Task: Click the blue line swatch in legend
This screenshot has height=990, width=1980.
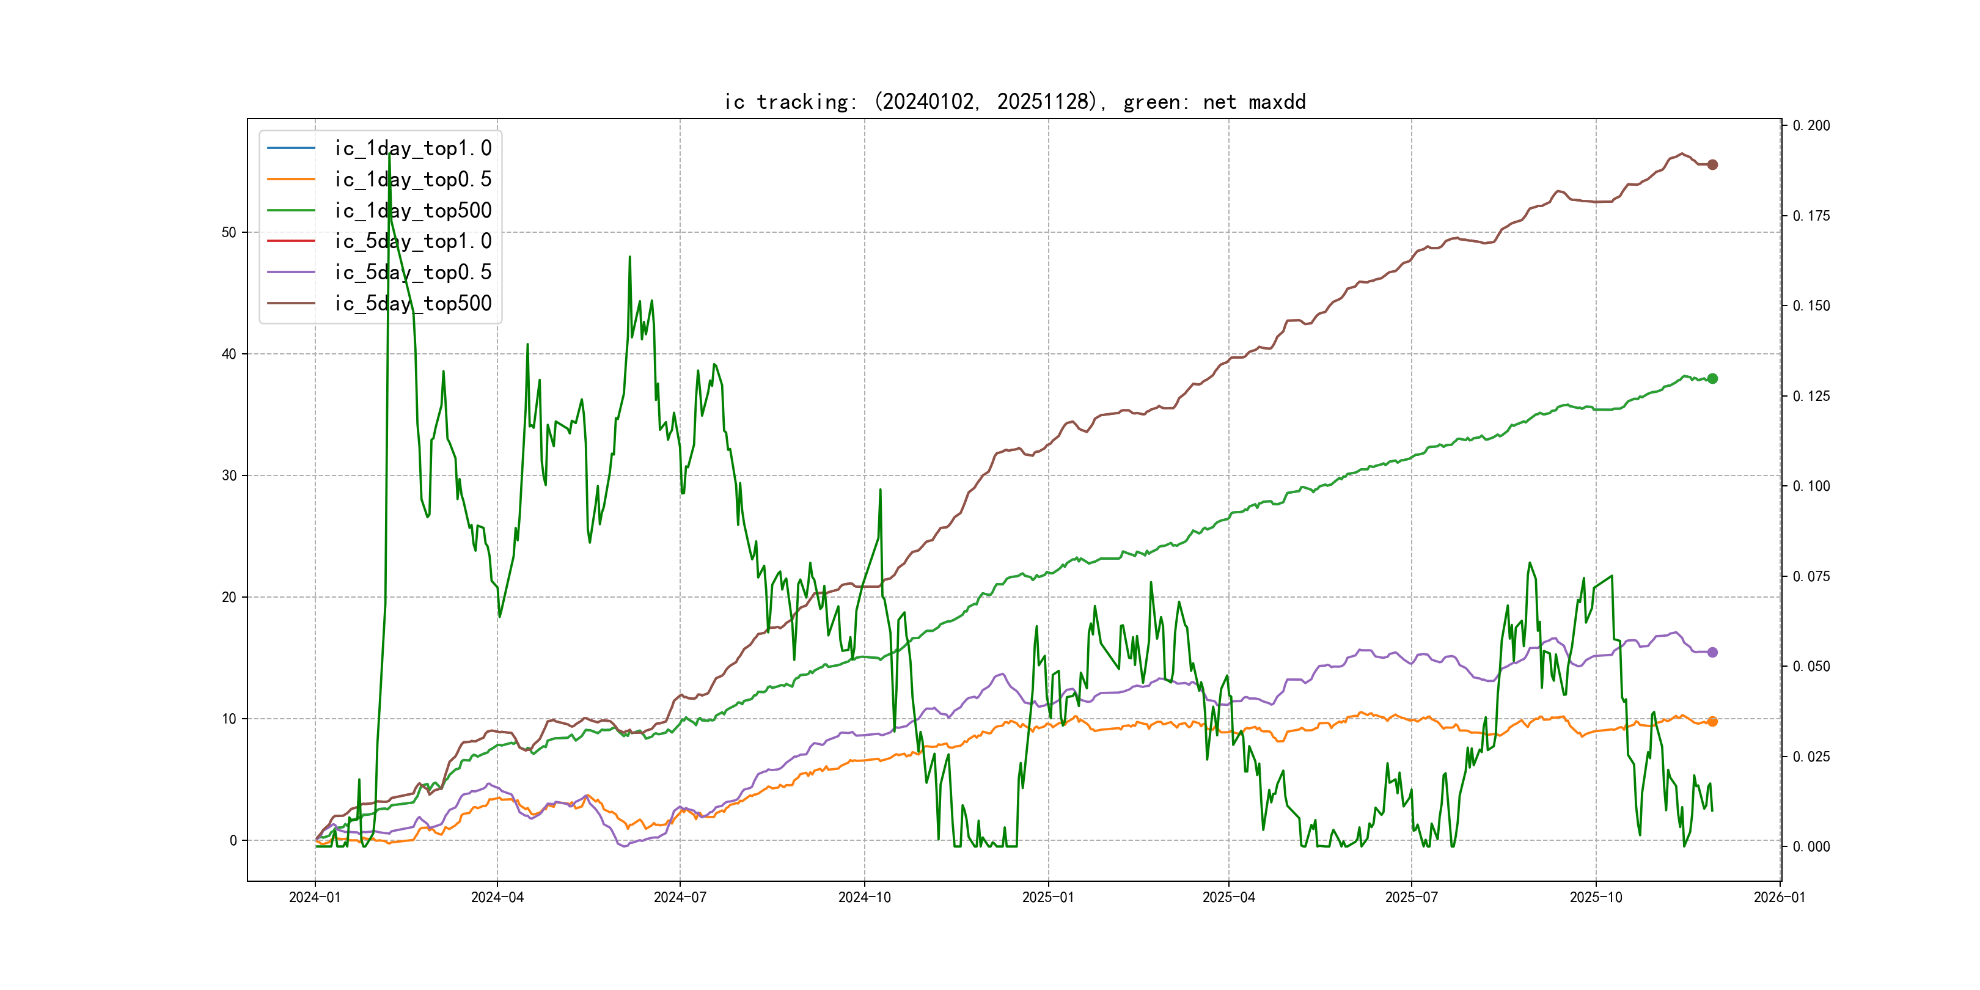Action: 290,147
